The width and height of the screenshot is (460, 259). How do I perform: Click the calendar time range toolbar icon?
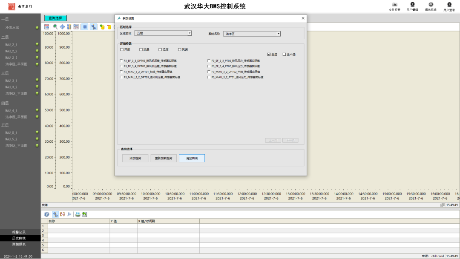pos(47,27)
